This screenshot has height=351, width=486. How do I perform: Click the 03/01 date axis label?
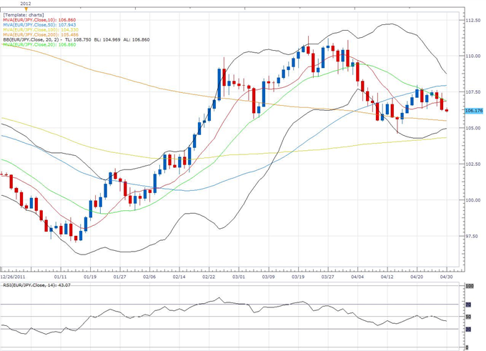point(239,277)
